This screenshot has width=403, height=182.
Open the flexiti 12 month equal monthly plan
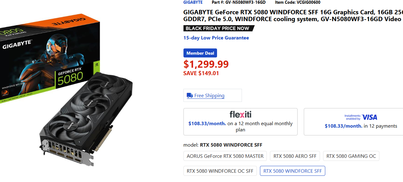(240, 126)
